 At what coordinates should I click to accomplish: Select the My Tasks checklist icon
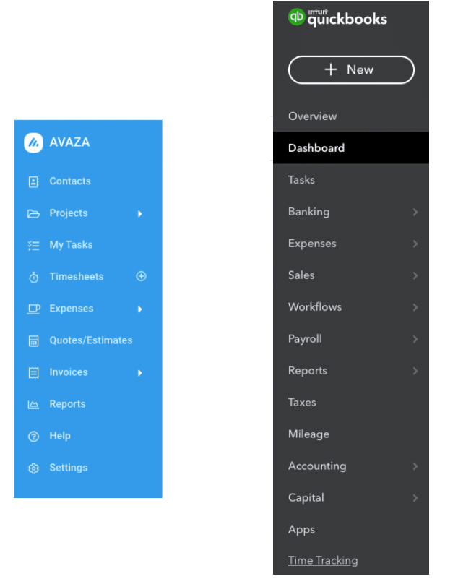pos(33,246)
